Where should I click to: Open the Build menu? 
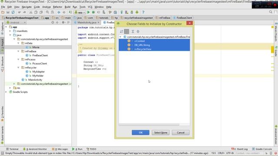click(67, 7)
